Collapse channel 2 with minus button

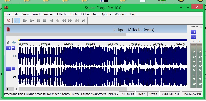coord(13,68)
